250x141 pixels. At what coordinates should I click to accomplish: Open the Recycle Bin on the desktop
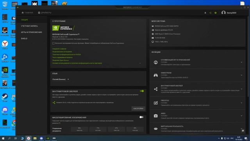point(5,5)
